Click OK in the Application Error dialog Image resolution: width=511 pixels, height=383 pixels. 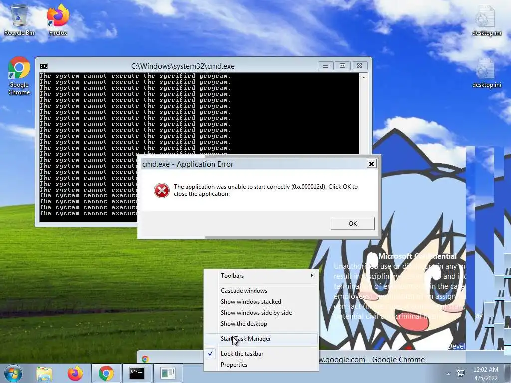click(x=353, y=224)
